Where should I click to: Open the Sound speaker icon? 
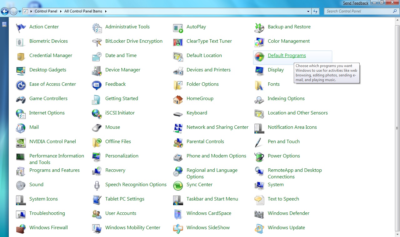pos(21,186)
